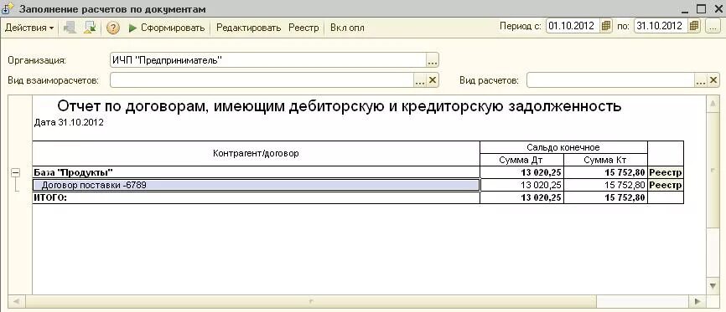Viewport: 726px width, 312px height.
Task: Collapse the База "Продукты" group
Action: [x=15, y=172]
